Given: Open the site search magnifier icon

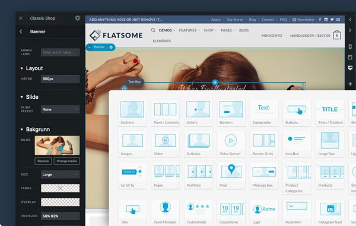Looking at the screenshot, I should tap(153, 30).
